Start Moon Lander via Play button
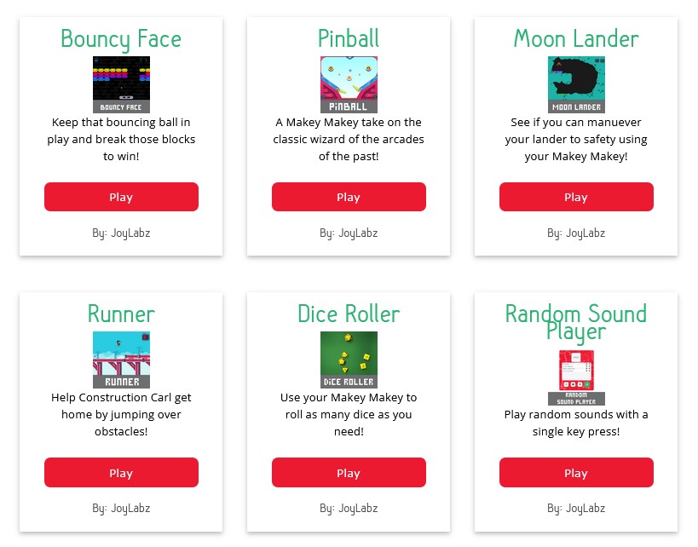Screen dimensions: 698x547 576,197
